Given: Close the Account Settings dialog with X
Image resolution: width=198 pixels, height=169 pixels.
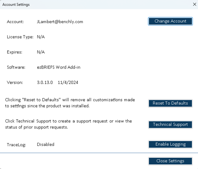Looking at the screenshot, I should pyautogui.click(x=194, y=5).
